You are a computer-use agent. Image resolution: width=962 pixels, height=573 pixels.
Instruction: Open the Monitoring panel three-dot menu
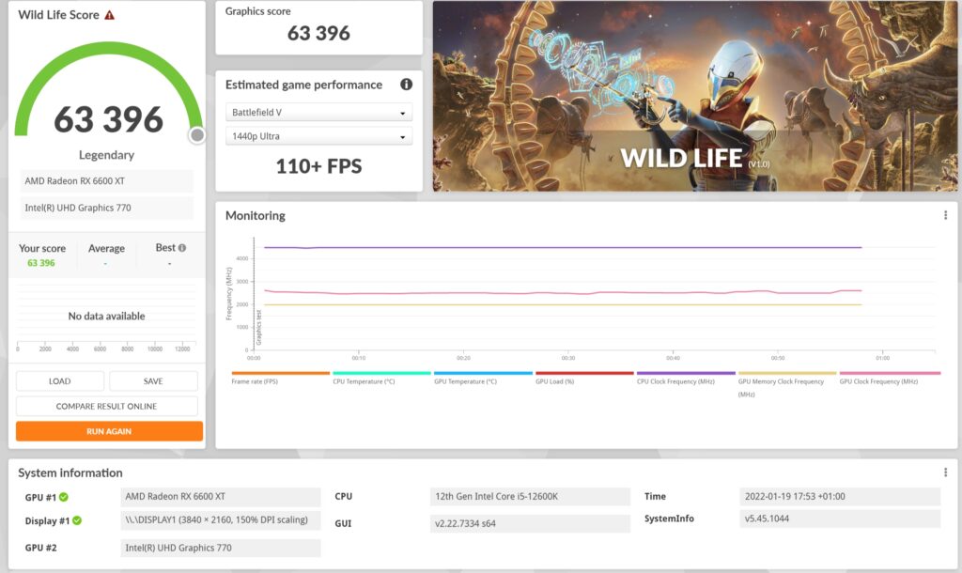coord(945,215)
